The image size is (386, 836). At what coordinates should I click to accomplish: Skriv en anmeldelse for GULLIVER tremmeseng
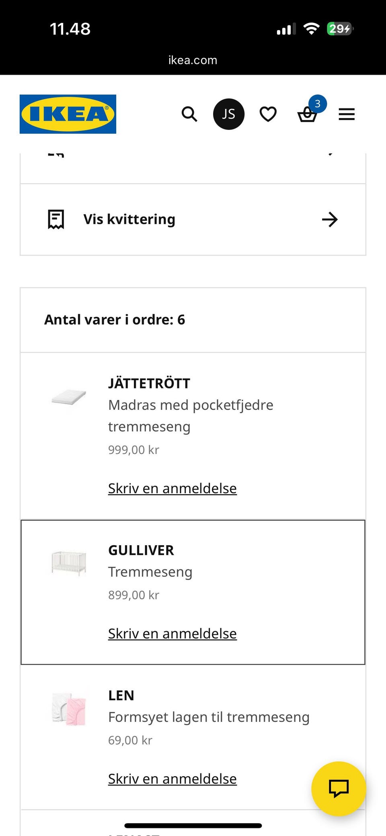pyautogui.click(x=172, y=633)
